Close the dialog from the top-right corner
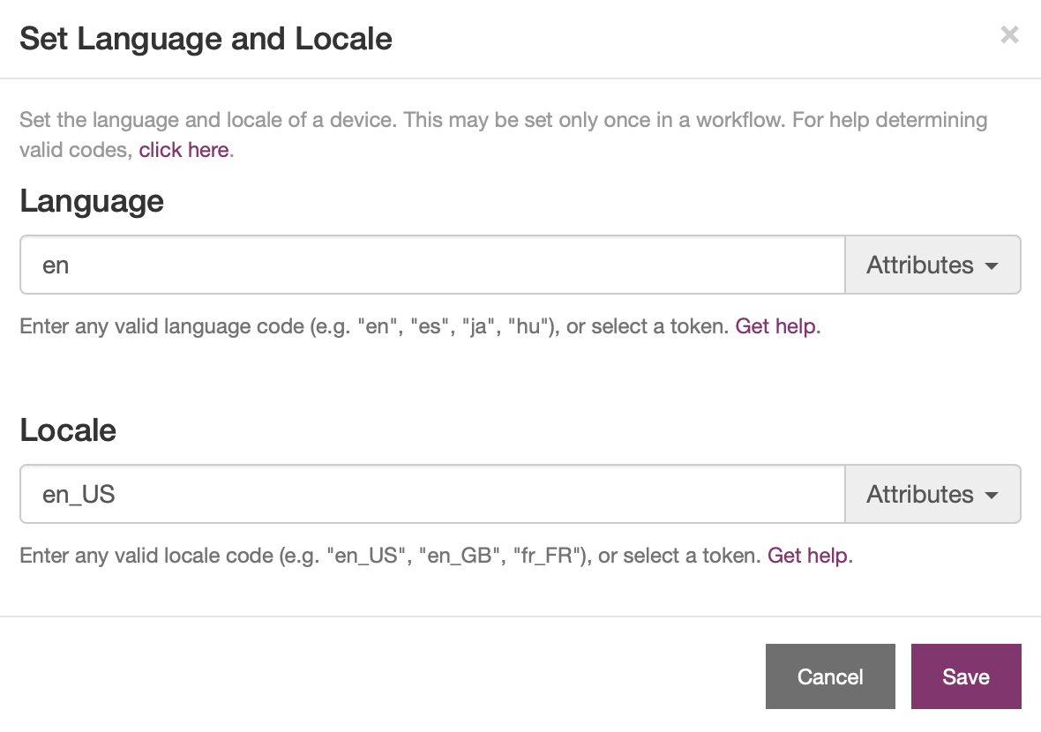This screenshot has width=1041, height=732. coord(1009,35)
